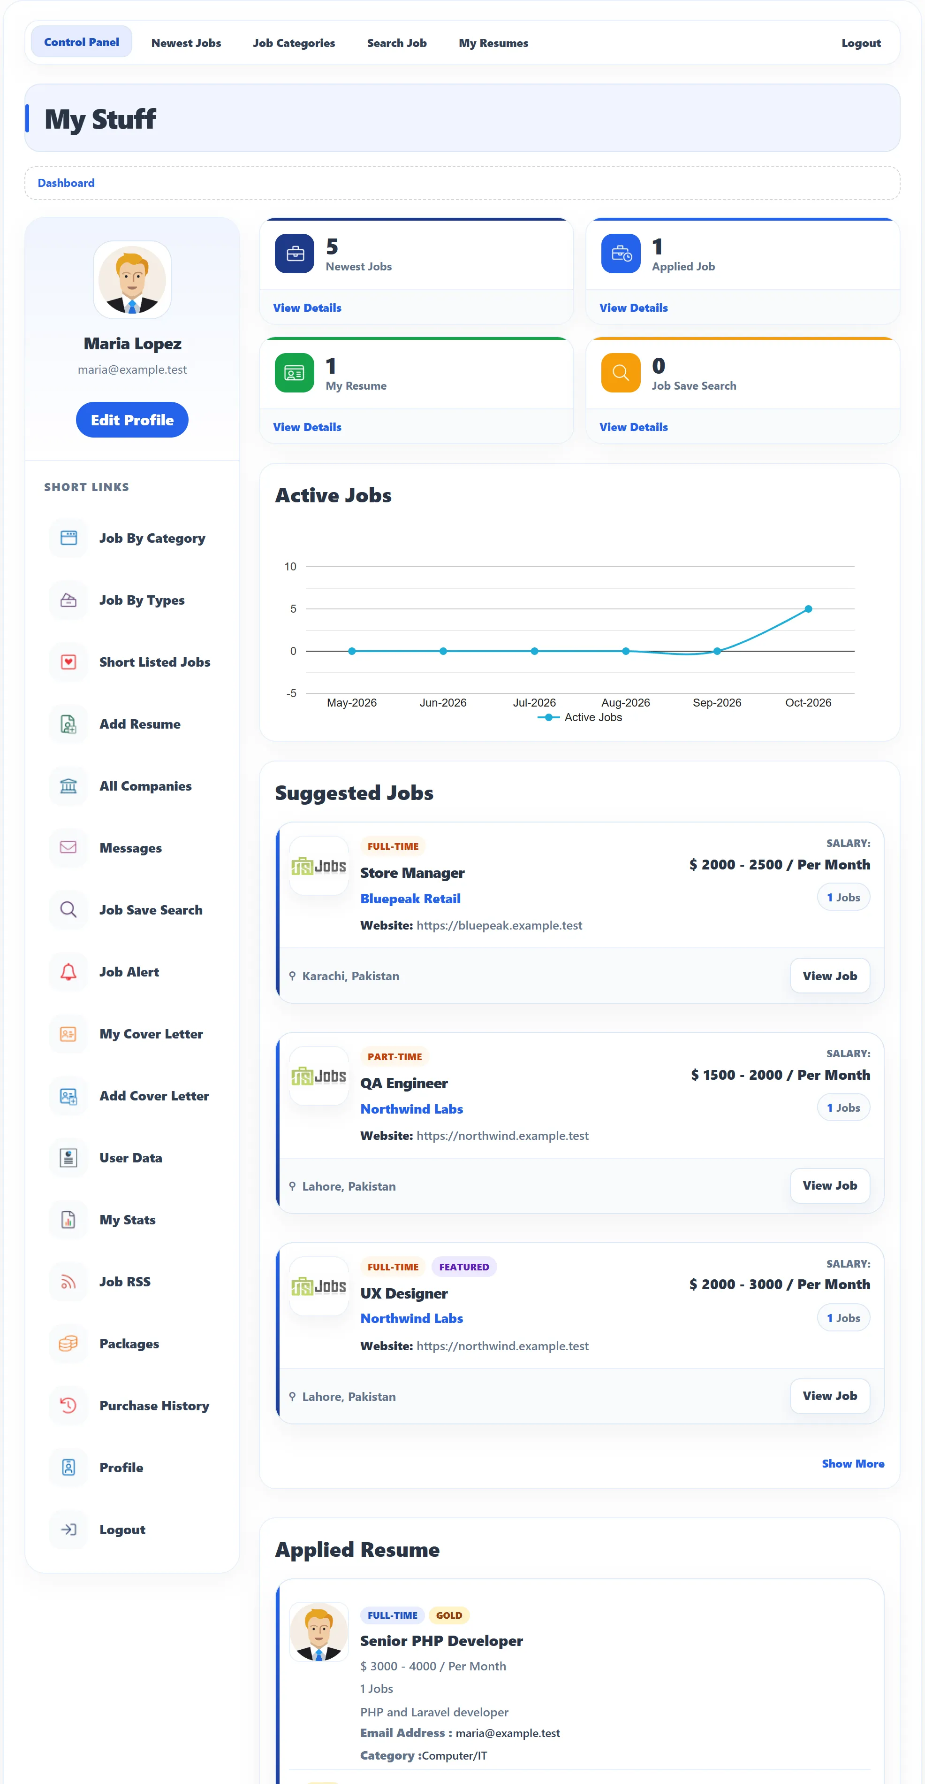Open Search Job in top navigation
This screenshot has height=1784, width=925.
point(396,43)
